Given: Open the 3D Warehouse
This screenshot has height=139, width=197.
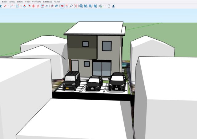Looking at the screenshot, I should tap(81, 6).
